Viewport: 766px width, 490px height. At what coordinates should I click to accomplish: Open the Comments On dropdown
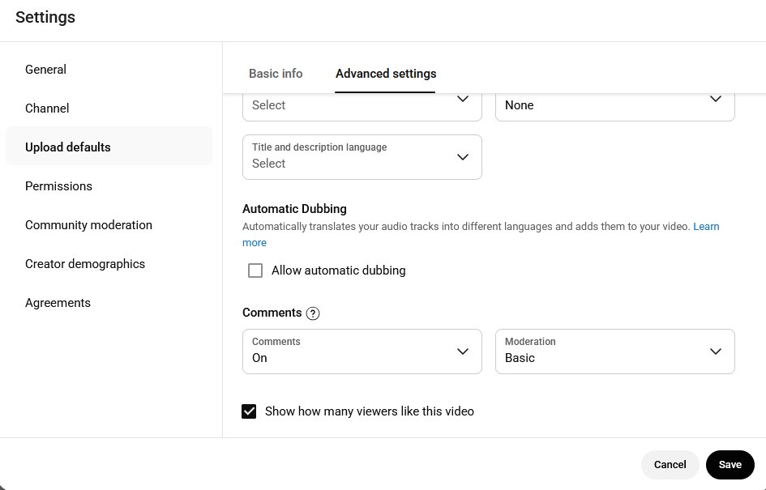362,352
